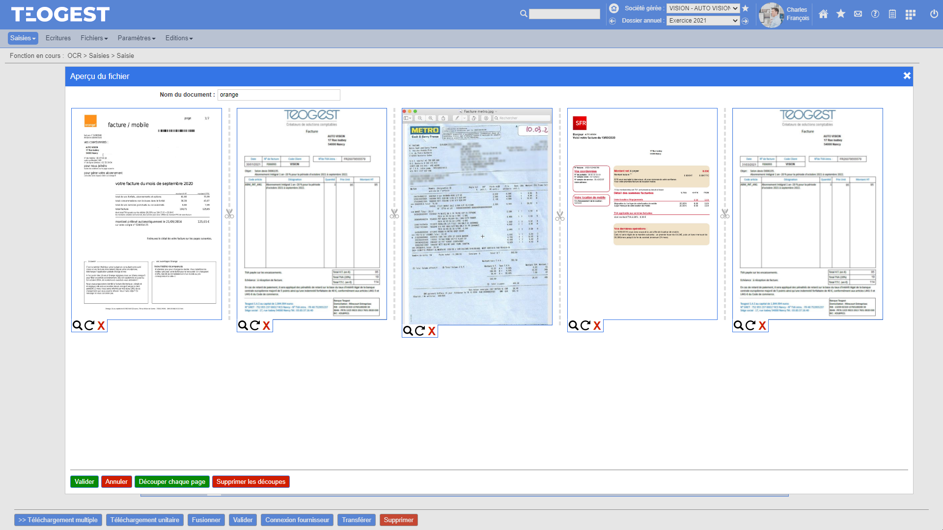Screen dimensions: 943x530
Task: Open the Dossier annuel exercise dropdown
Action: pyautogui.click(x=703, y=20)
